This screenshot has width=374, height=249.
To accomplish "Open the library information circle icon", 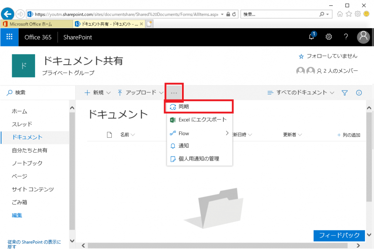I will pos(359,92).
